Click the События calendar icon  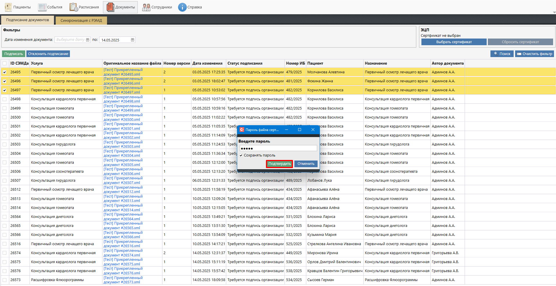pyautogui.click(x=42, y=7)
